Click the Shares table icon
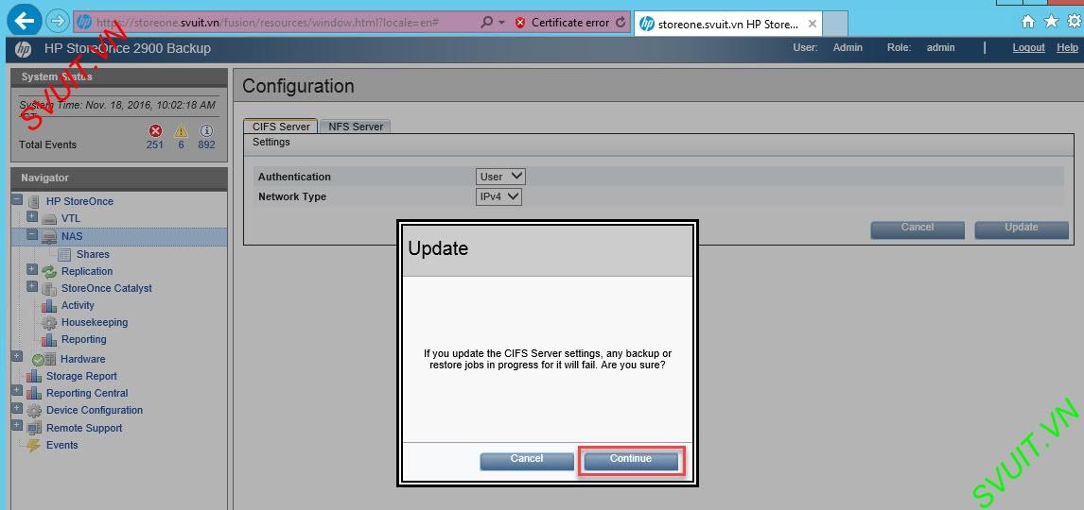Viewport: 1084px width, 510px height. 64,254
